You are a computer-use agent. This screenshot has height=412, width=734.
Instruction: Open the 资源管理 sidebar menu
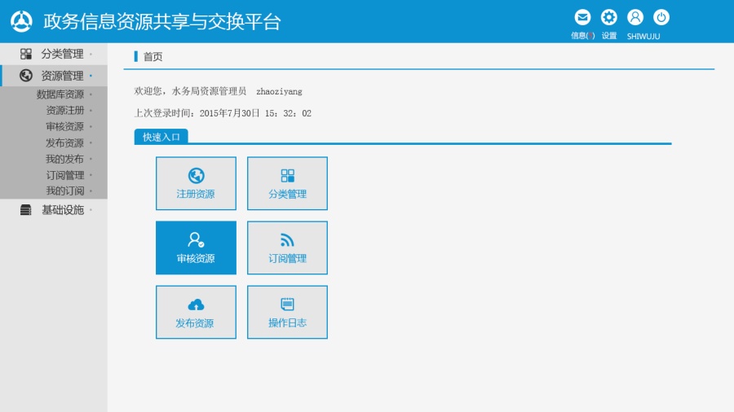pos(54,76)
